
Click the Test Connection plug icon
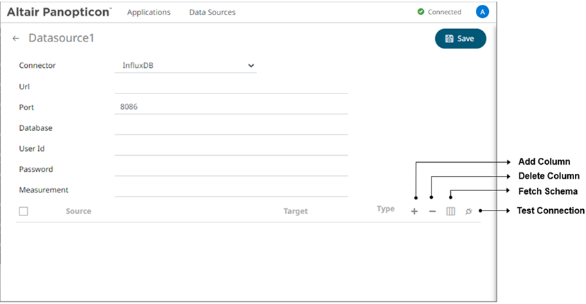[469, 211]
